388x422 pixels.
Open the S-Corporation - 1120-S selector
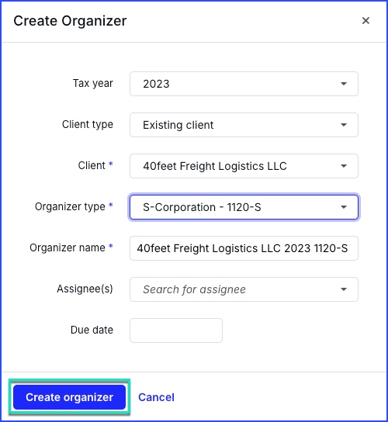pos(244,207)
